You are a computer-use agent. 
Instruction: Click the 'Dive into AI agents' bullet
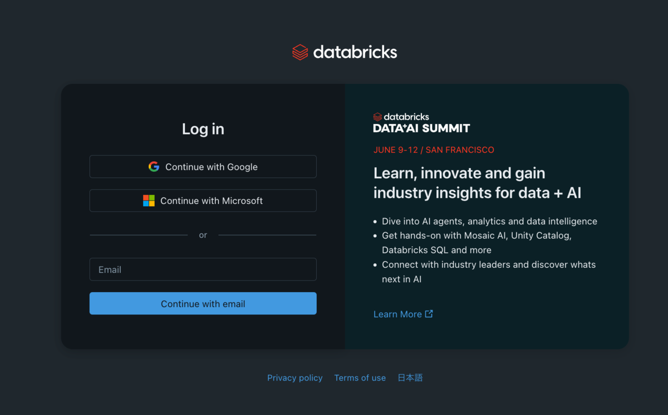489,221
